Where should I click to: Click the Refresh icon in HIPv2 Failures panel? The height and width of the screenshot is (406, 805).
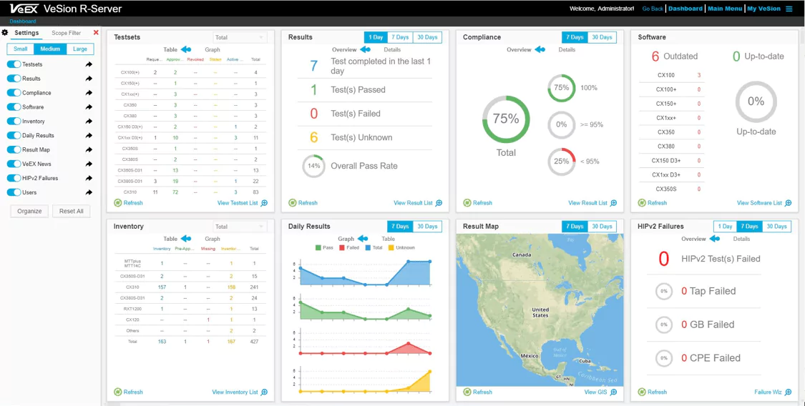pos(642,392)
